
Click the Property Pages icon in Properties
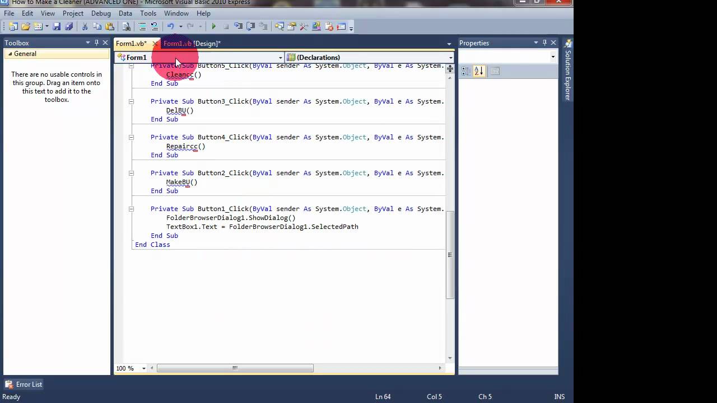pos(495,71)
